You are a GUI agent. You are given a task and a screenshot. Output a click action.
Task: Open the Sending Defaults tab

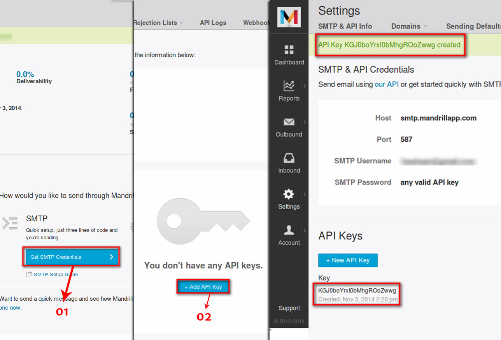(473, 26)
